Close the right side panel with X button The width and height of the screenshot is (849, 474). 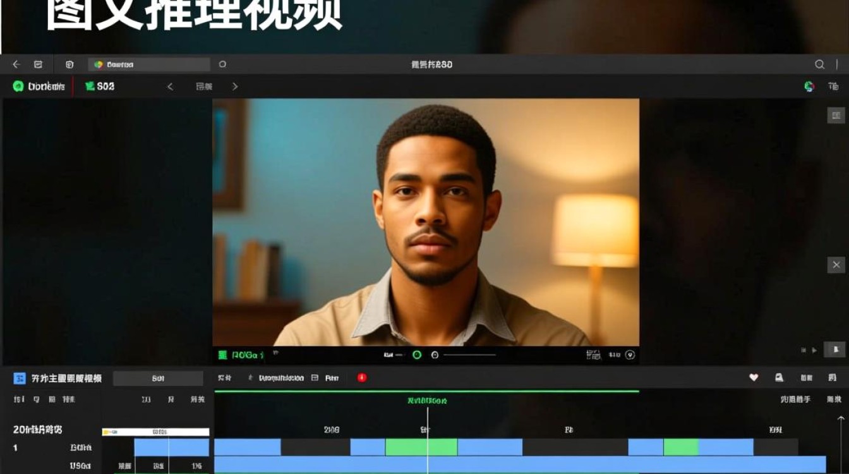[x=836, y=265]
